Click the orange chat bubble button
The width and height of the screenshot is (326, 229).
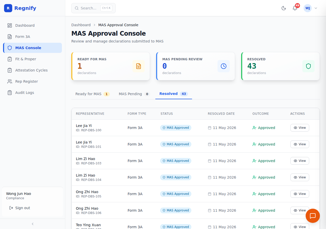pos(313,216)
